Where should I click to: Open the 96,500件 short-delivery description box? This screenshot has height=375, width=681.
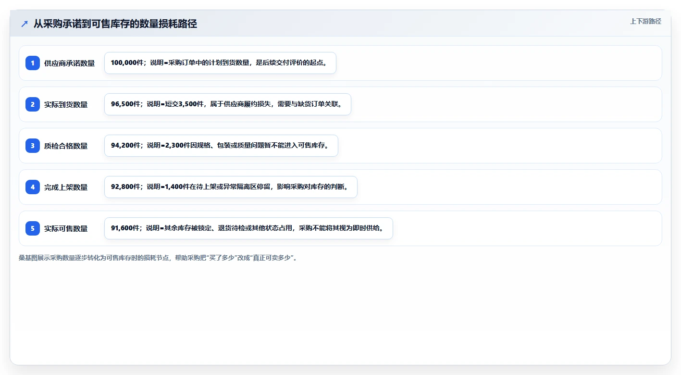click(x=228, y=104)
